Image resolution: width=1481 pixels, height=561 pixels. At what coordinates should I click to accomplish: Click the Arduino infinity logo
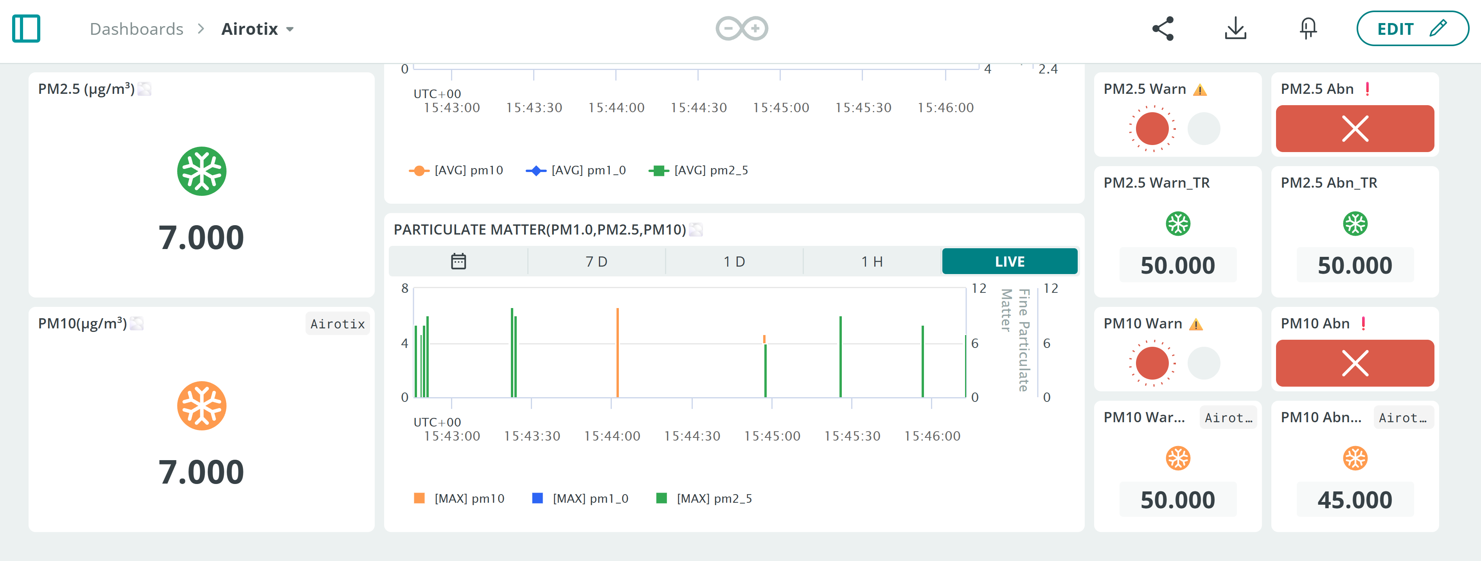click(x=741, y=28)
